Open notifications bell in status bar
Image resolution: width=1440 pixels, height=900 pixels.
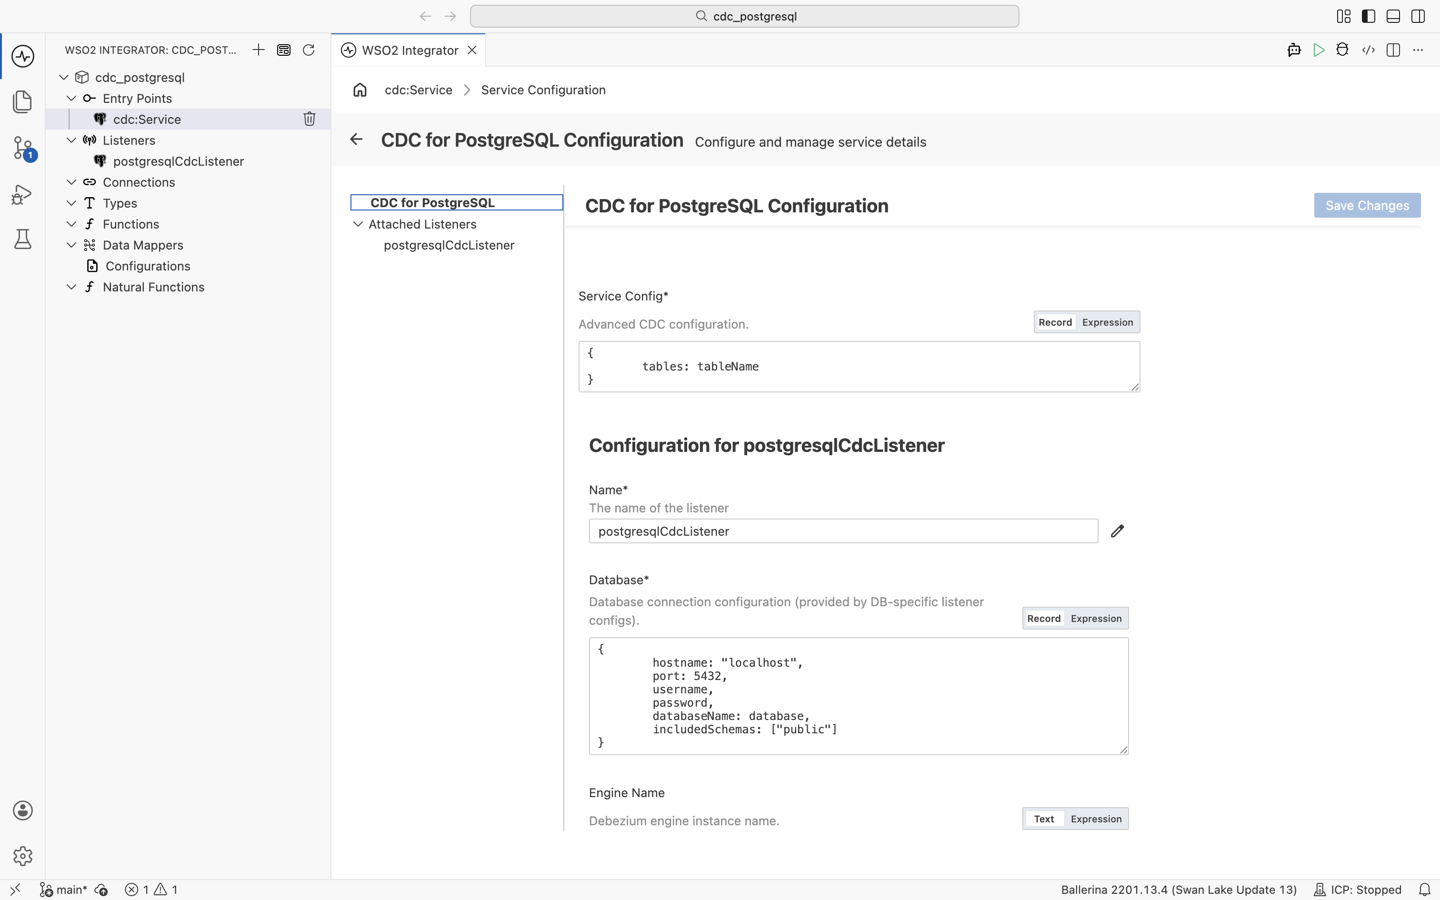pos(1425,890)
